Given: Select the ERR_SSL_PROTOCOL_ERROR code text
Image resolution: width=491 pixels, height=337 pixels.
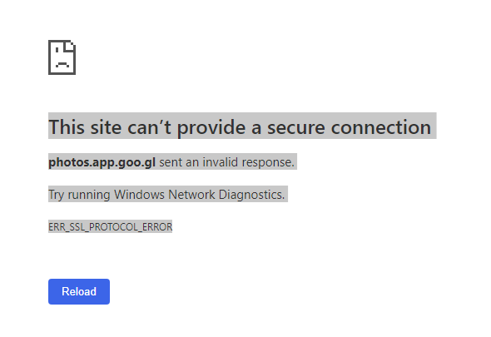Looking at the screenshot, I should coord(110,226).
